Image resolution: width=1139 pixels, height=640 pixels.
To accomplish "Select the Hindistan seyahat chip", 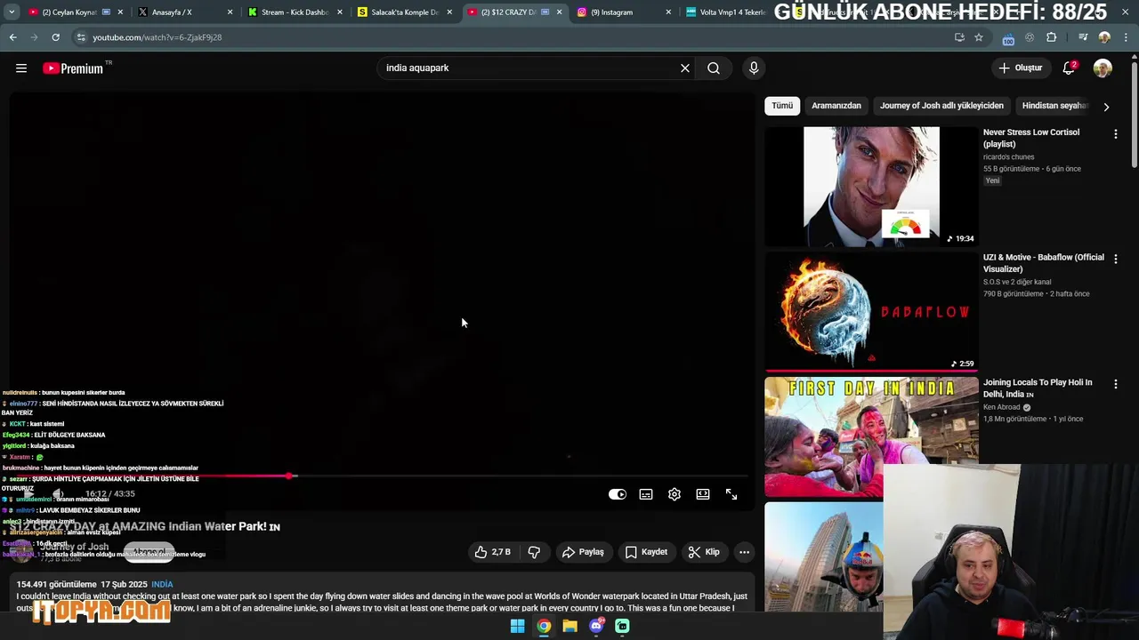I will tap(1054, 106).
